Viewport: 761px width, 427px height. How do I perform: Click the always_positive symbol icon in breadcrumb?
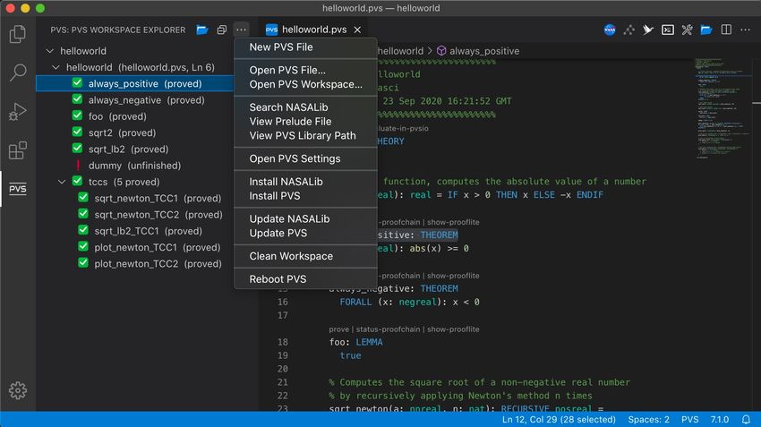pos(441,51)
